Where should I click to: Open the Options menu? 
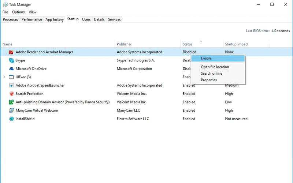point(18,12)
